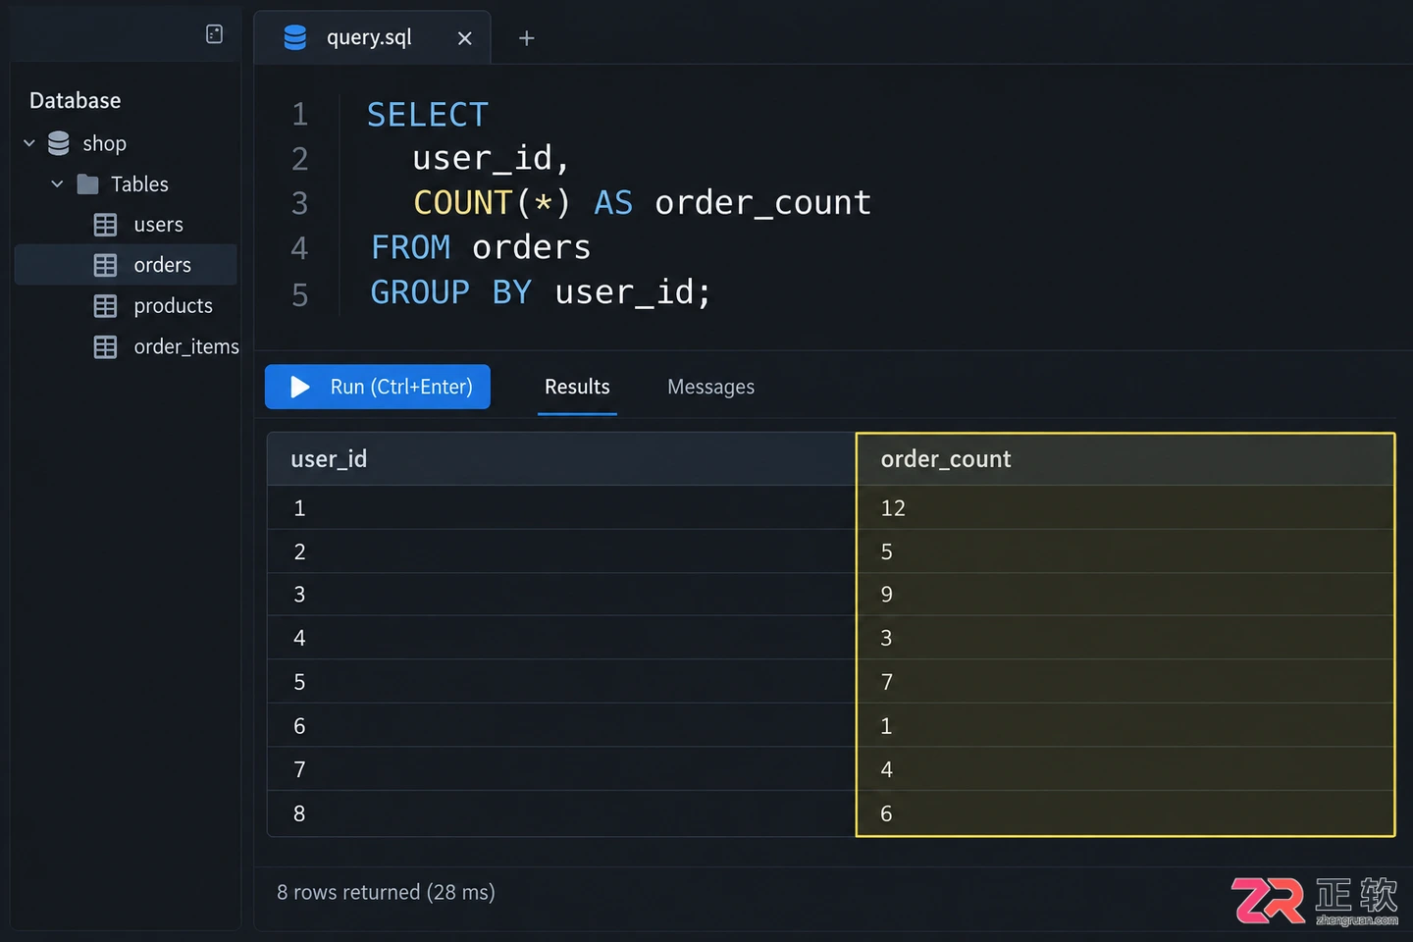This screenshot has height=942, width=1413.
Task: Select the orders table label
Action: tap(162, 265)
